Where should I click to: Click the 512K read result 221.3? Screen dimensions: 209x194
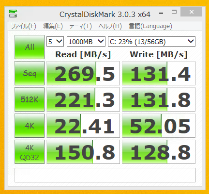pos(83,99)
